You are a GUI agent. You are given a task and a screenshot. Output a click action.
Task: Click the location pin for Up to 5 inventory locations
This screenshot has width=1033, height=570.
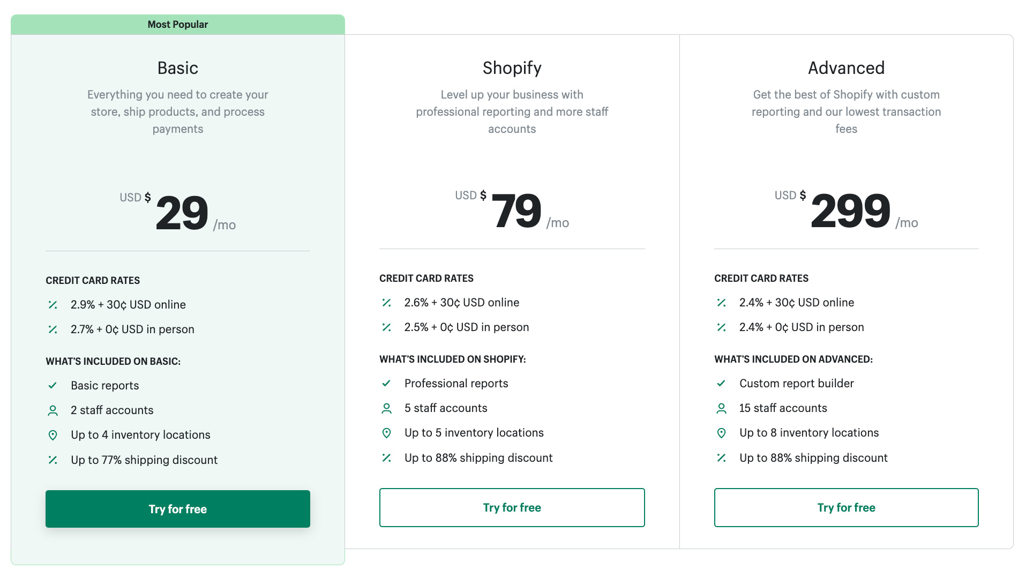pos(386,432)
